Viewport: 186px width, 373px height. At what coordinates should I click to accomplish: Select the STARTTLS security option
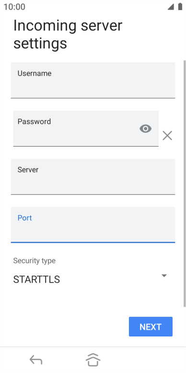pos(36,280)
